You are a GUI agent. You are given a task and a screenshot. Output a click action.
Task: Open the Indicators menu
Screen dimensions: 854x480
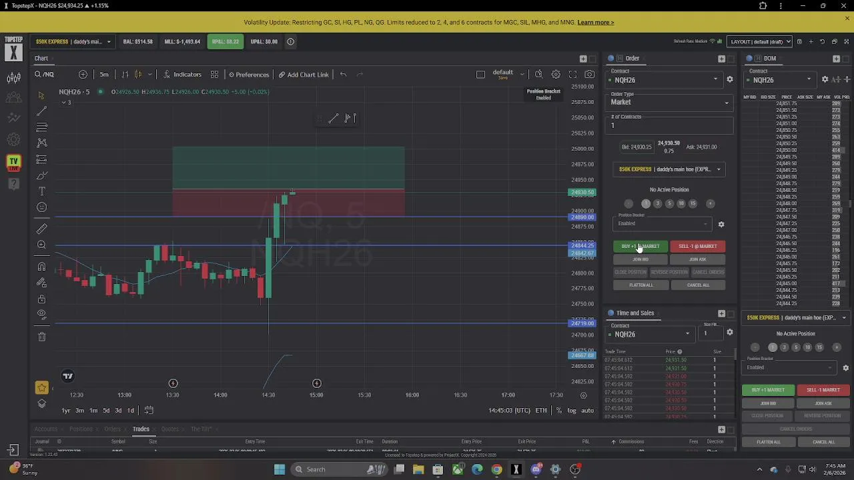coord(182,74)
